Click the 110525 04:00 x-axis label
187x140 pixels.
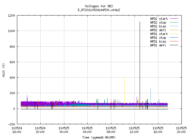[87, 130]
